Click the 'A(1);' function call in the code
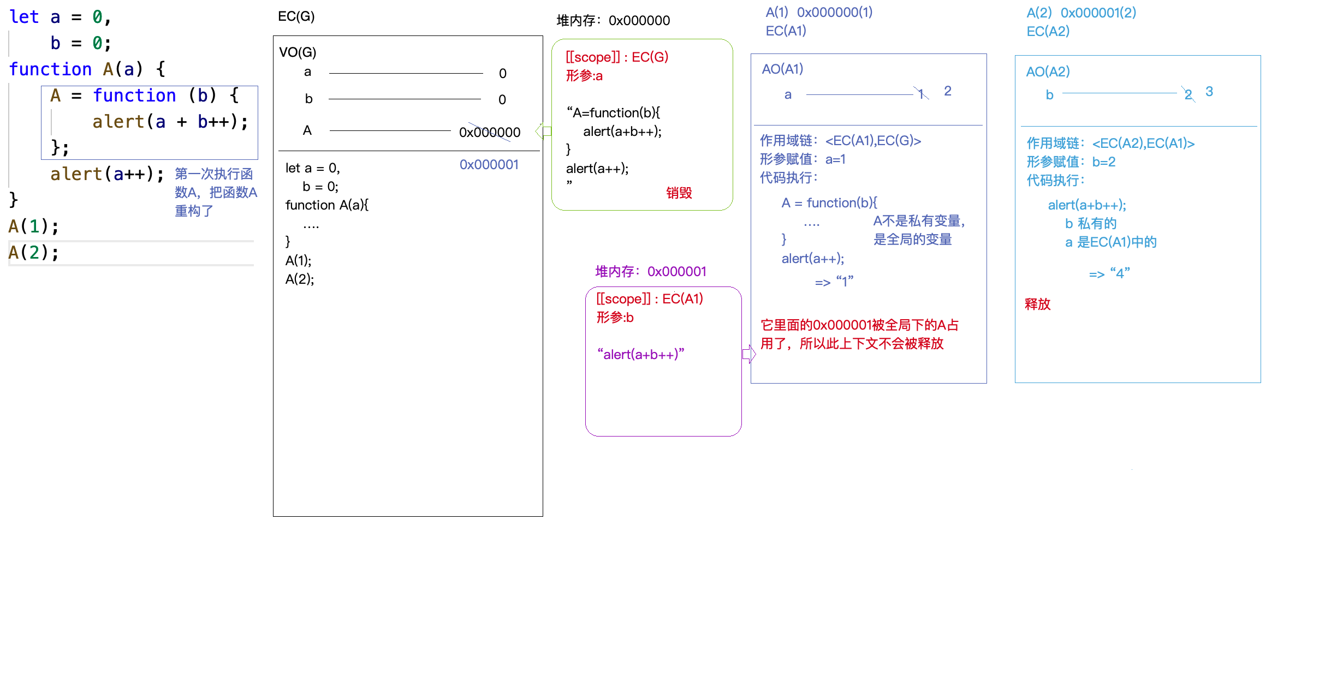 [33, 226]
